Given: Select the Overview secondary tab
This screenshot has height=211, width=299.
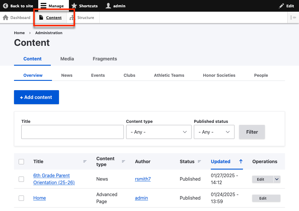Looking at the screenshot, I should click(x=33, y=75).
